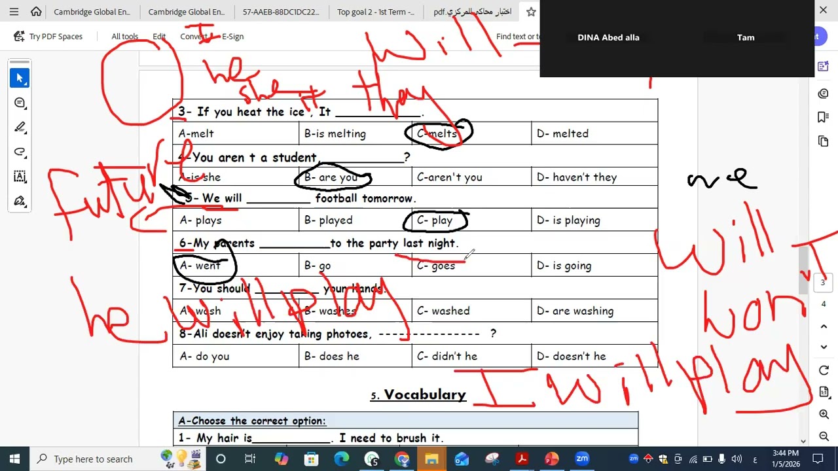Switch to Top goal 2 - 1st Term tab
The image size is (838, 471).
[376, 12]
